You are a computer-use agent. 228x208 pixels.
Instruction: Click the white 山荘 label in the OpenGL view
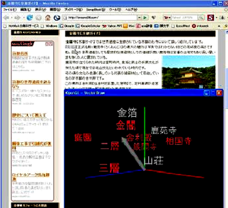(154, 160)
